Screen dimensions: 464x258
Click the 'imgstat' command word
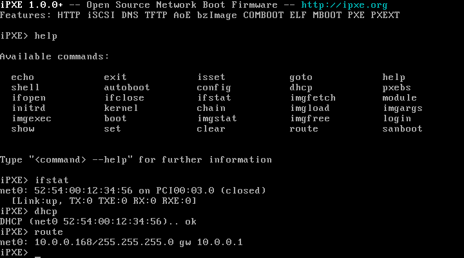(x=217, y=118)
